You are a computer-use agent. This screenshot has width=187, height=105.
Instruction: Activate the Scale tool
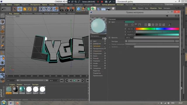tap(25, 9)
